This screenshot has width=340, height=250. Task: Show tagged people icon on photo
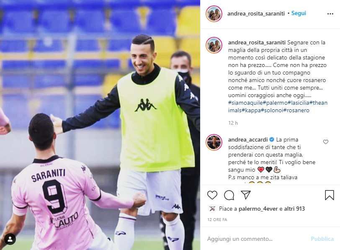click(x=10, y=239)
